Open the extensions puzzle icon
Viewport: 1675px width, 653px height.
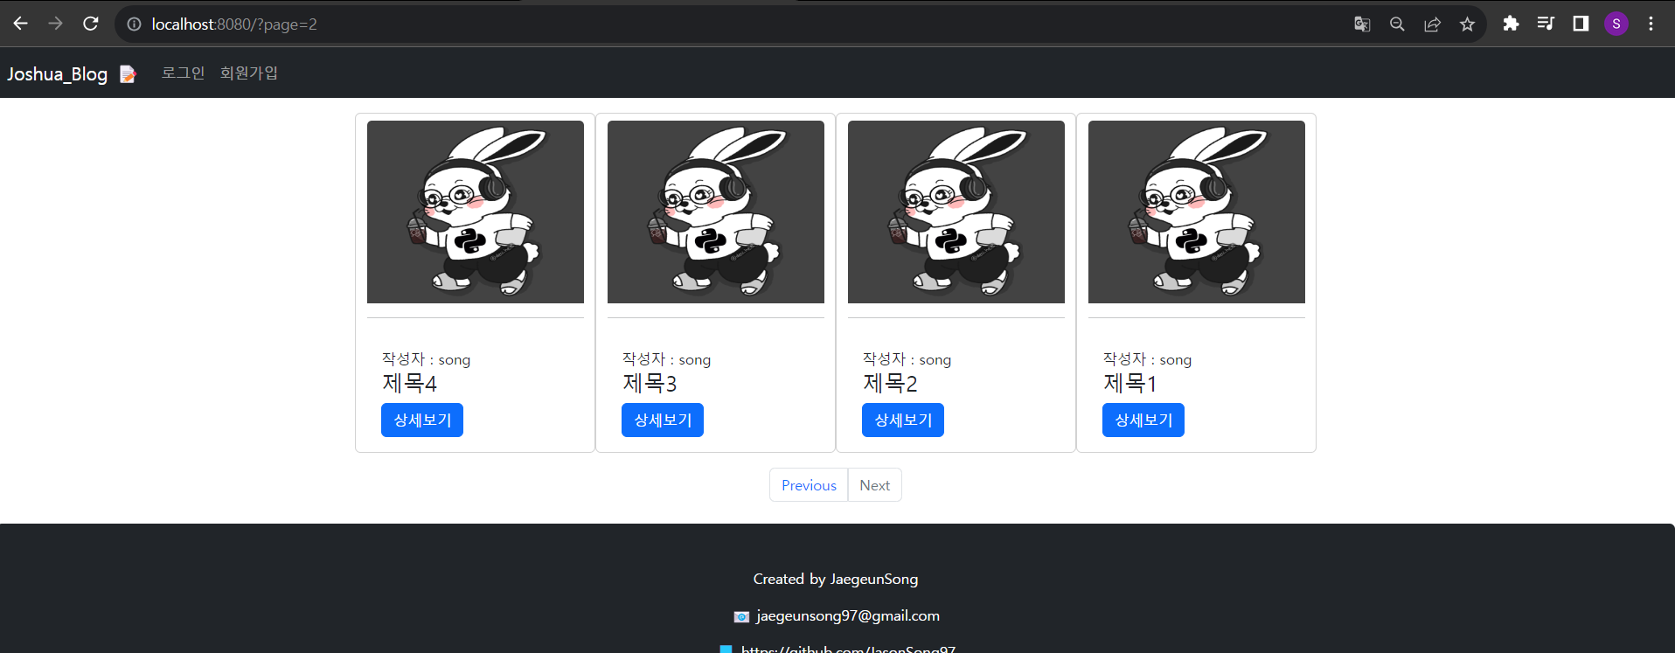click(x=1511, y=24)
